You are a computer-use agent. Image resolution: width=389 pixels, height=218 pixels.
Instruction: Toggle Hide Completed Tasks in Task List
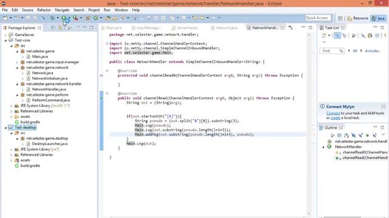pos(363,36)
